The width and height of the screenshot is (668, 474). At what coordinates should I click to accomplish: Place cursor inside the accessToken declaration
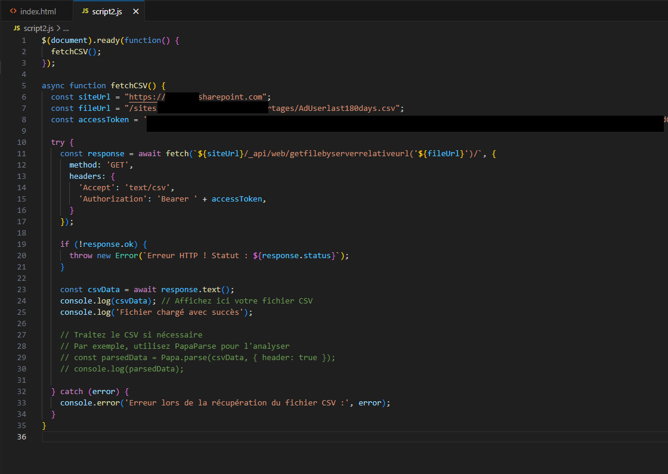click(x=103, y=119)
